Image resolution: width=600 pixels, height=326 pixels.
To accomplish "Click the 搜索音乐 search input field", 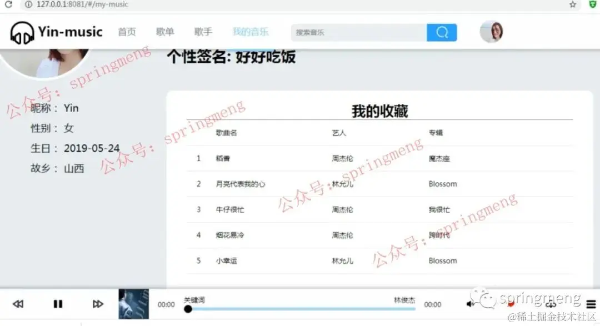I will [x=359, y=33].
